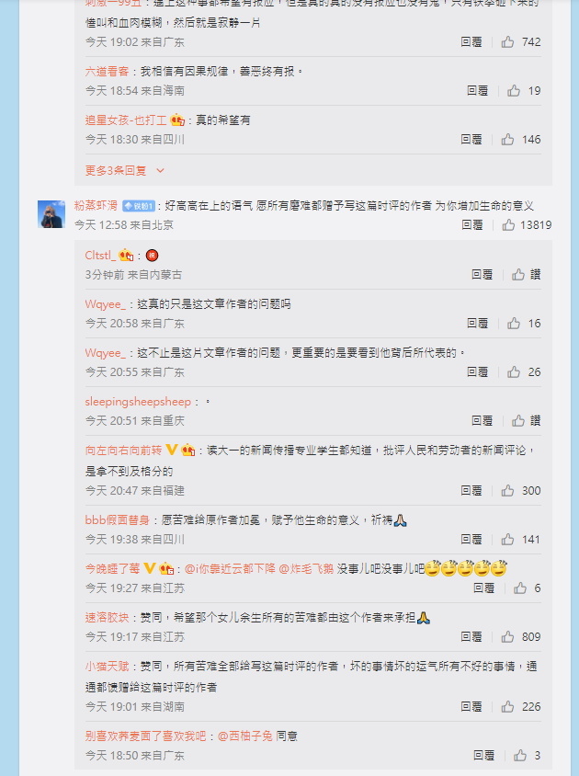Like 小猫天赋's reply with 226 likes
579x776 pixels.
[520, 707]
